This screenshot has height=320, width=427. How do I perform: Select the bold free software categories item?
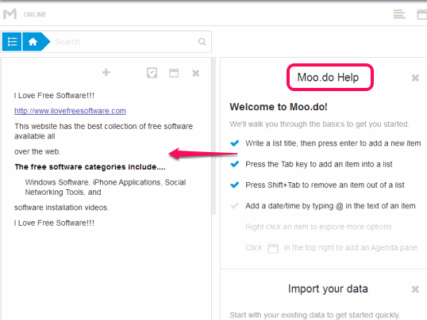[90, 166]
